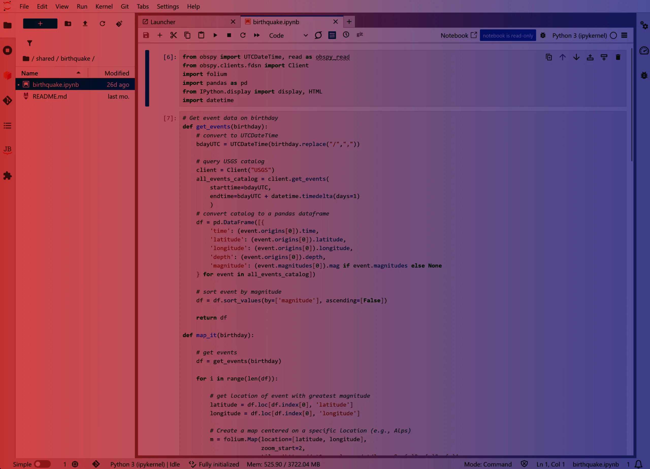
Task: Interrupt the kernel with stop button
Action: coord(229,35)
